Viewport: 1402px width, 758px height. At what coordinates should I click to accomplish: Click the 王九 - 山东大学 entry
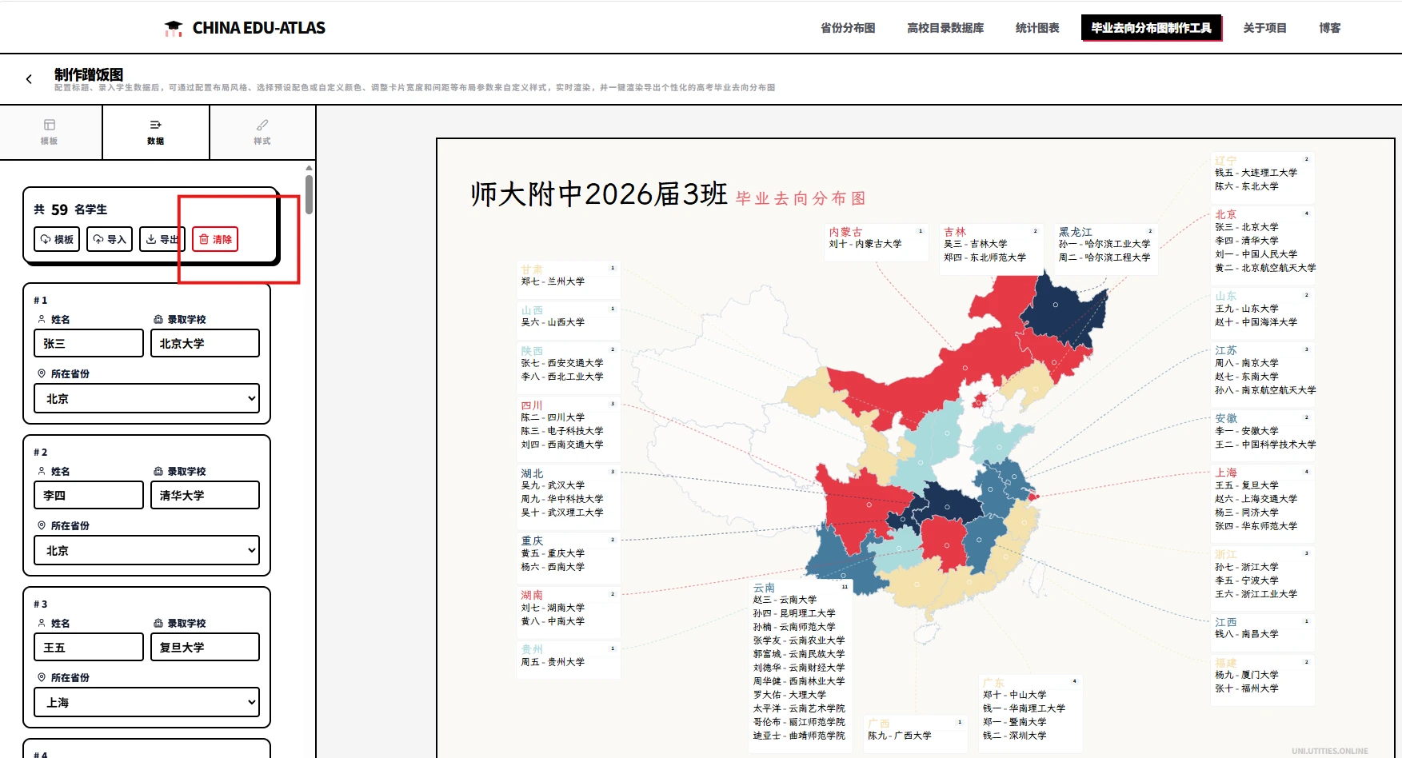click(x=1247, y=309)
